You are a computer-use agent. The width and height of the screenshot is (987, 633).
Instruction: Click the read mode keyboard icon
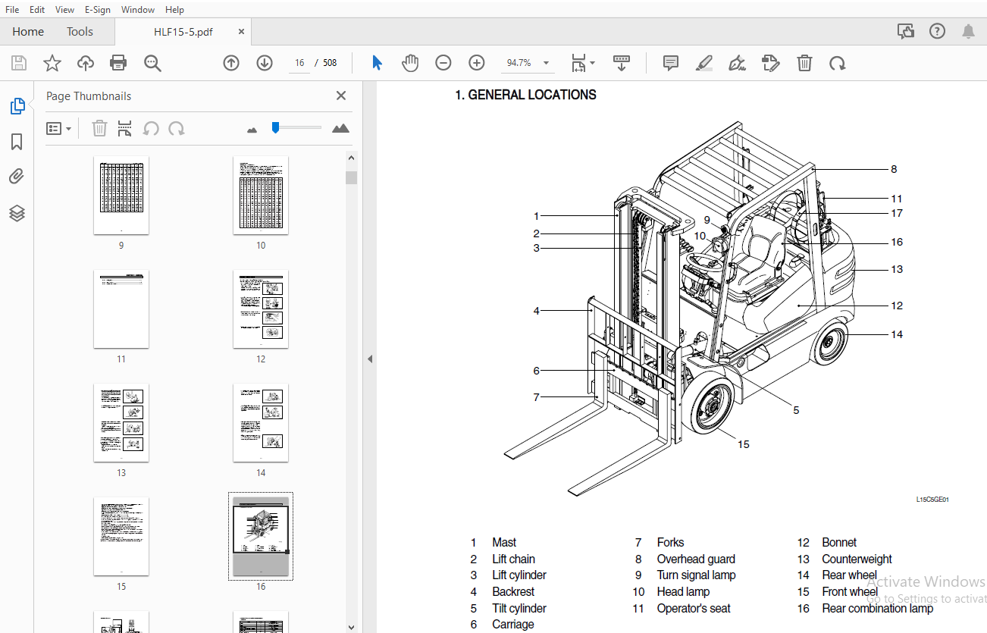622,63
